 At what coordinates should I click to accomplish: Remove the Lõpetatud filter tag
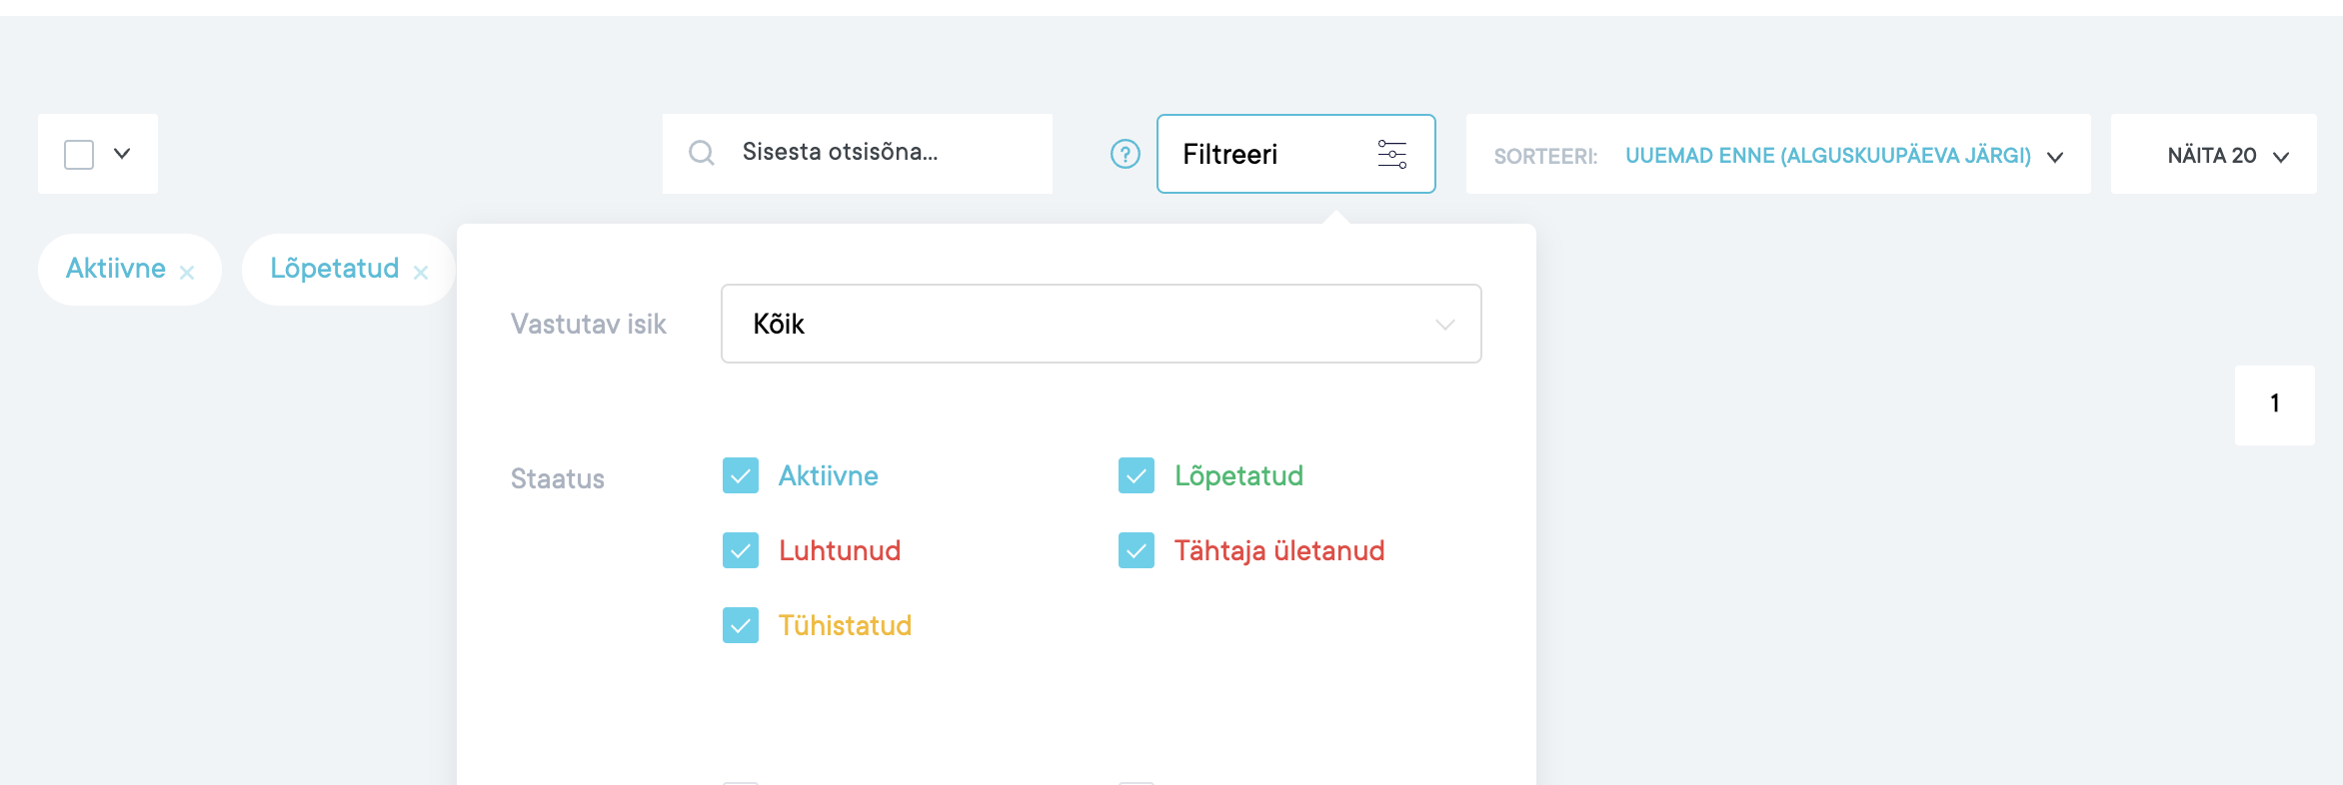(421, 273)
